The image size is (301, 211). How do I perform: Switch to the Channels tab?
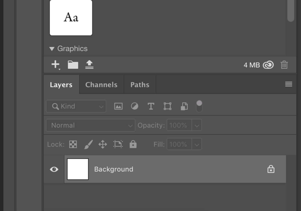tap(101, 84)
